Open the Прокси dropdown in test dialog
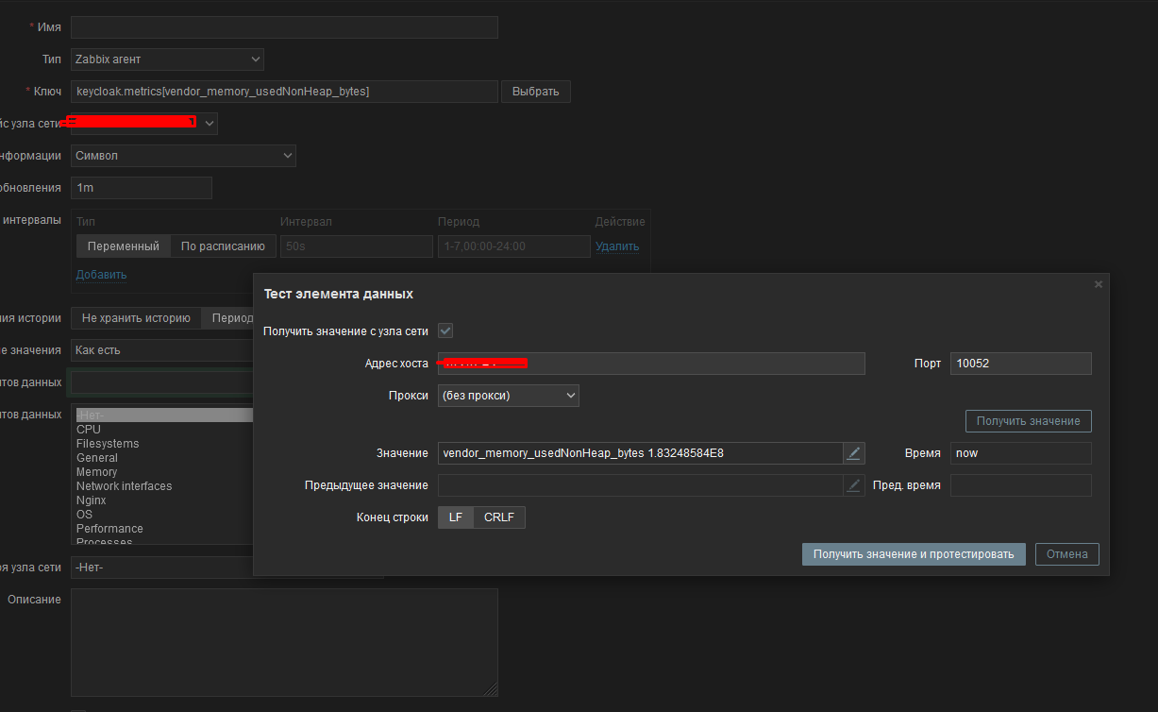1158x712 pixels. [x=508, y=395]
